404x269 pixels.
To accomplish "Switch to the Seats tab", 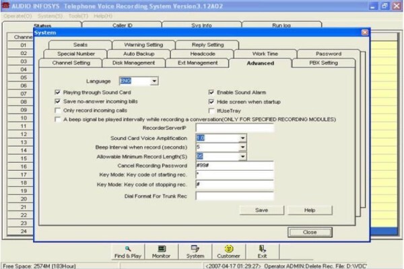I will 80,45.
